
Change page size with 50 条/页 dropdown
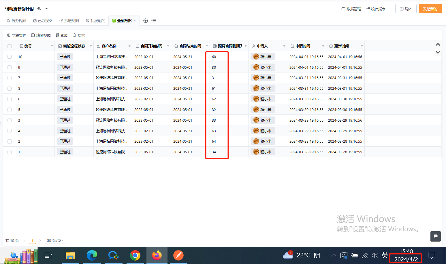click(x=55, y=240)
